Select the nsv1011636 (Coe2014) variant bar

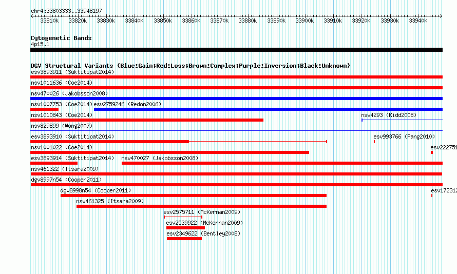click(x=236, y=88)
